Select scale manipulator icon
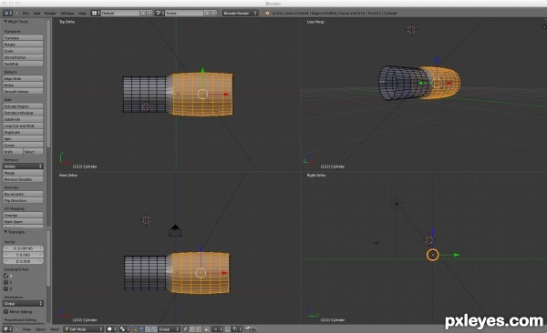Screen dimensions: 547x333 click(154, 328)
